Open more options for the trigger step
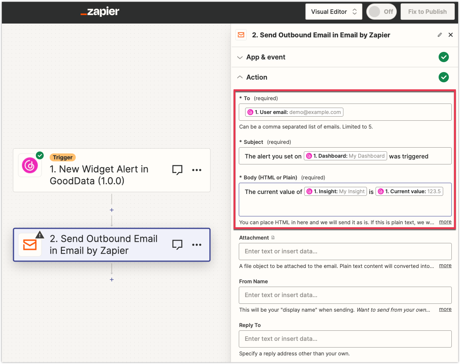This screenshot has height=364, width=460. (x=197, y=170)
